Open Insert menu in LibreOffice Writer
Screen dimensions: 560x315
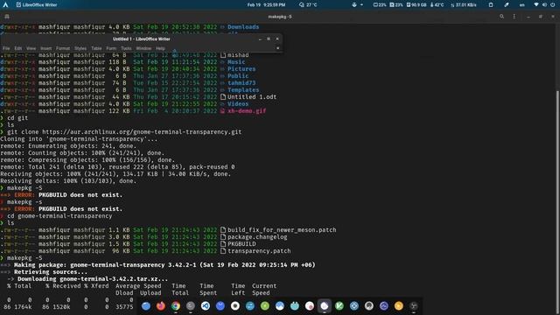click(45, 48)
